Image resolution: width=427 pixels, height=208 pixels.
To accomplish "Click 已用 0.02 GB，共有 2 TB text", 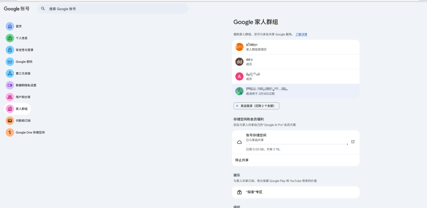I will pos(264,150).
